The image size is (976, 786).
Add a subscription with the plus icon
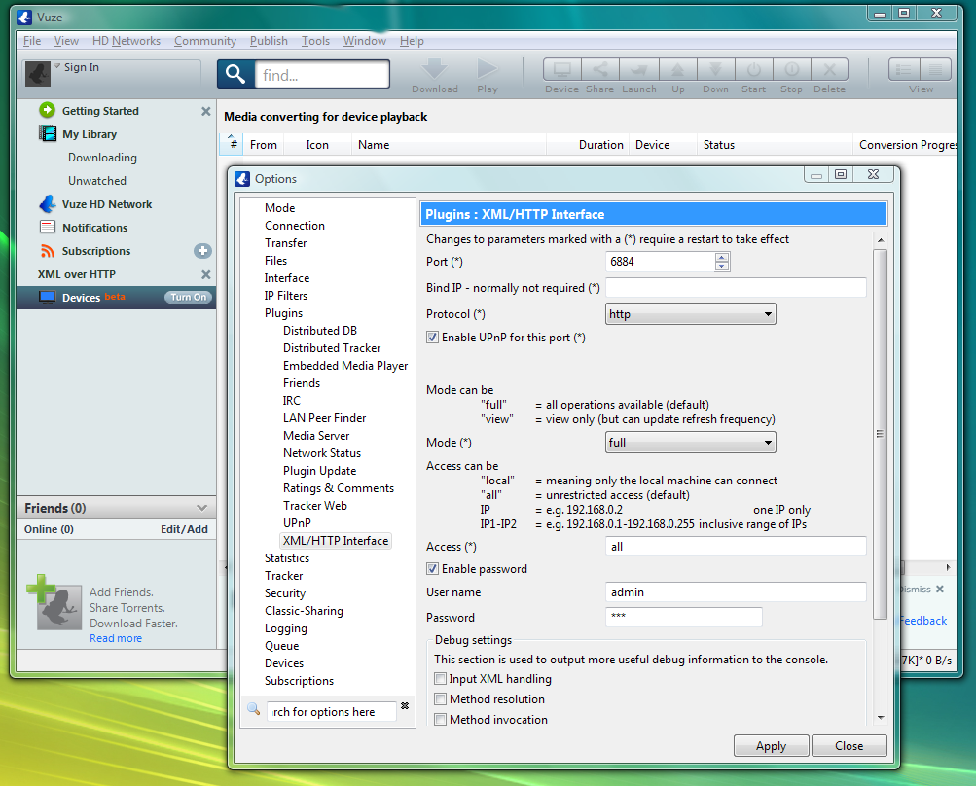point(202,251)
